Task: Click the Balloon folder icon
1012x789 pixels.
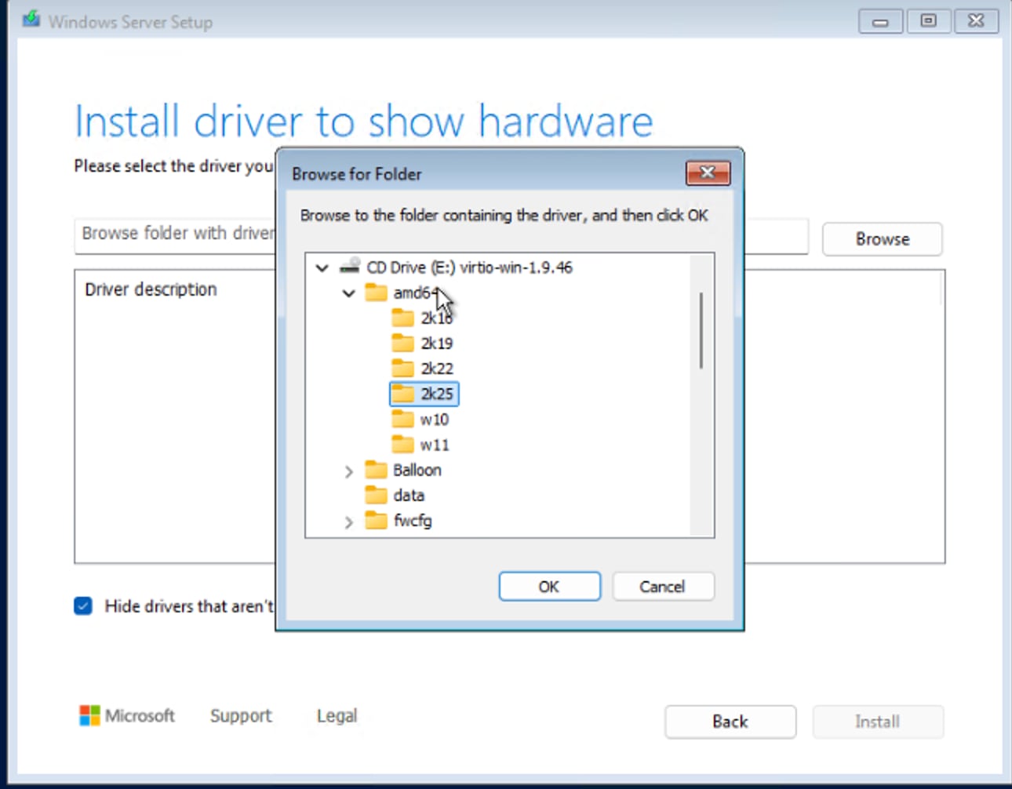Action: pyautogui.click(x=377, y=469)
